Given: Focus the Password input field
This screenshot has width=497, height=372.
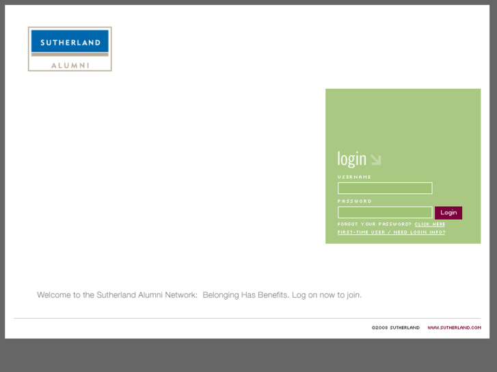Looking at the screenshot, I should click(x=385, y=212).
